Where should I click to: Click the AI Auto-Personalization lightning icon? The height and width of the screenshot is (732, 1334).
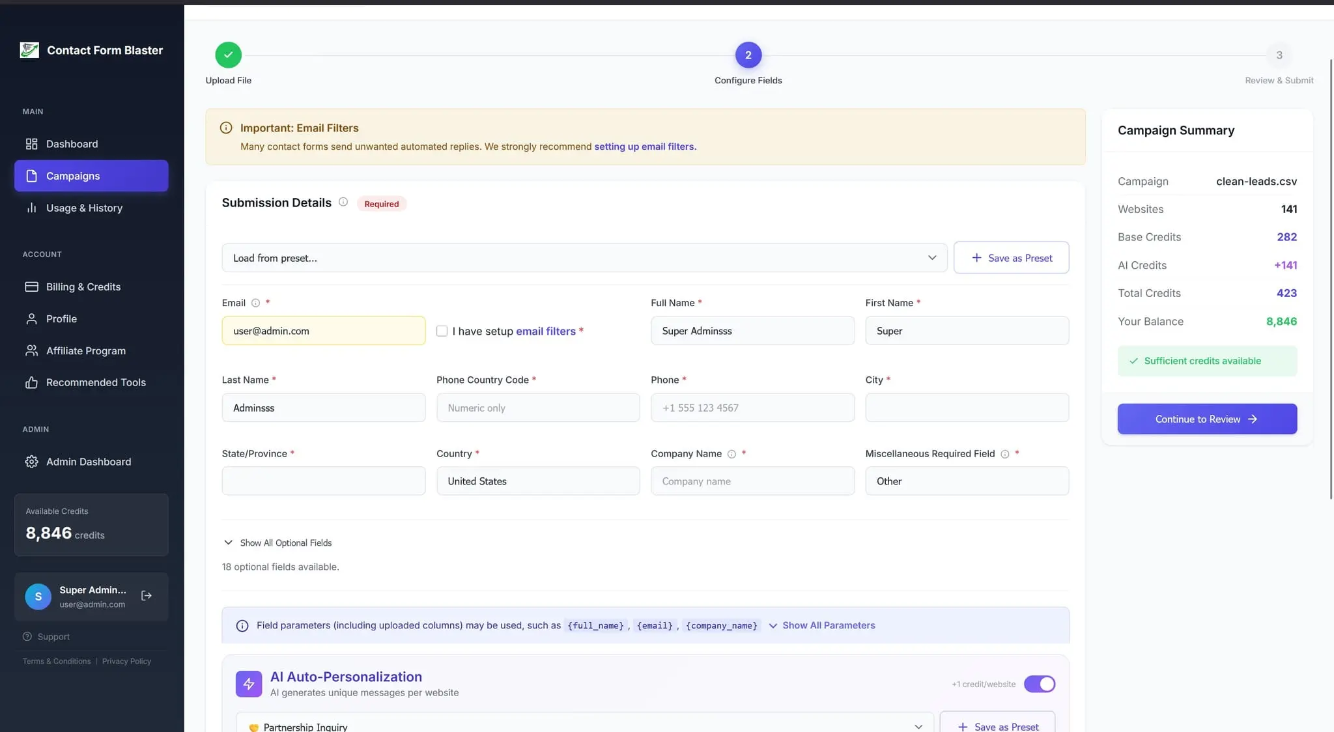pyautogui.click(x=249, y=684)
